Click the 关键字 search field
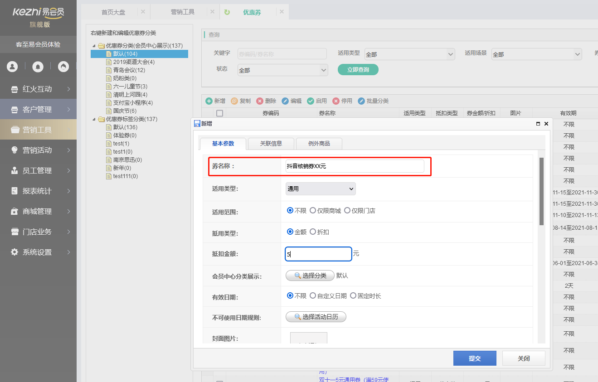 tap(282, 54)
